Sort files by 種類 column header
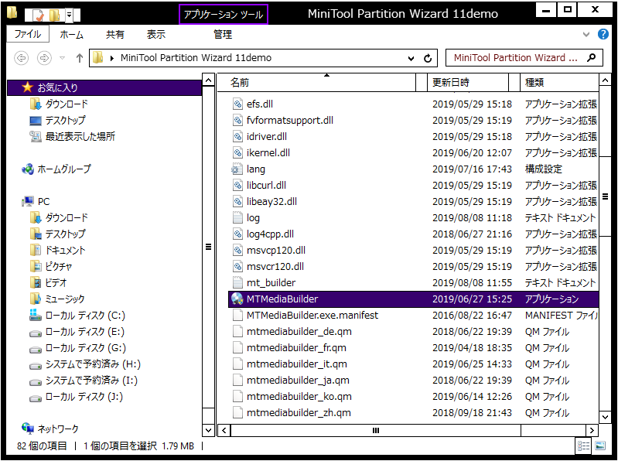The image size is (618, 461). 560,82
